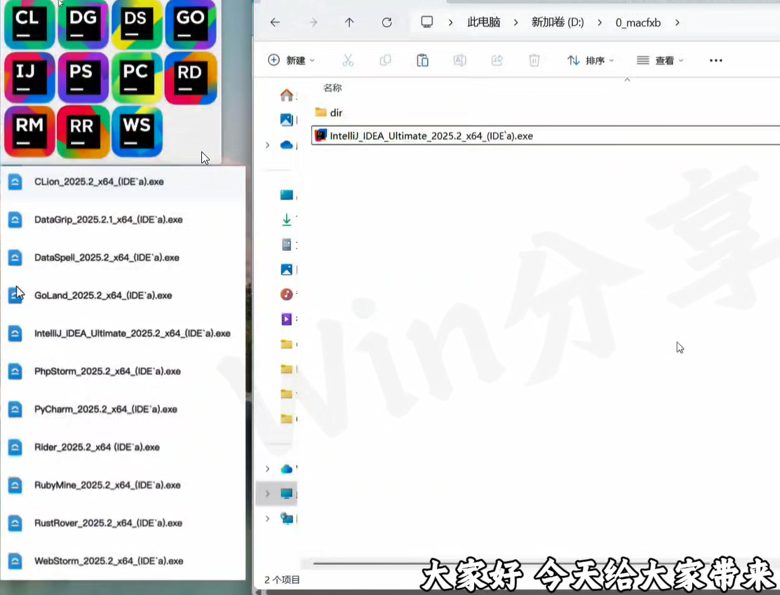Open the Music icon in sidebar
Viewport: 780px width, 595px height.
click(286, 294)
